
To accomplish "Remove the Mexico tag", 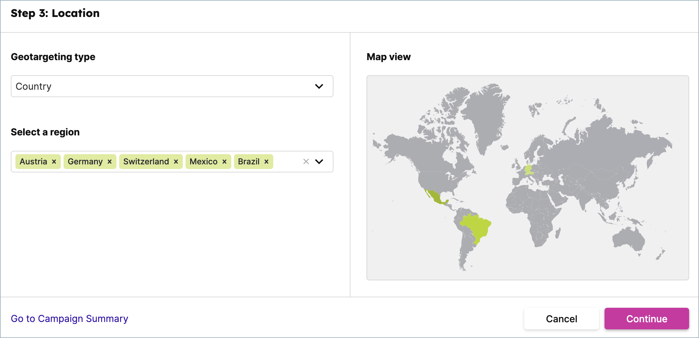I will point(224,162).
